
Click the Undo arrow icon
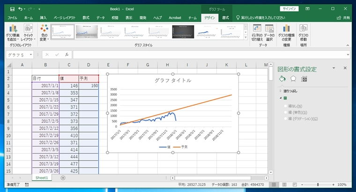[21, 9]
